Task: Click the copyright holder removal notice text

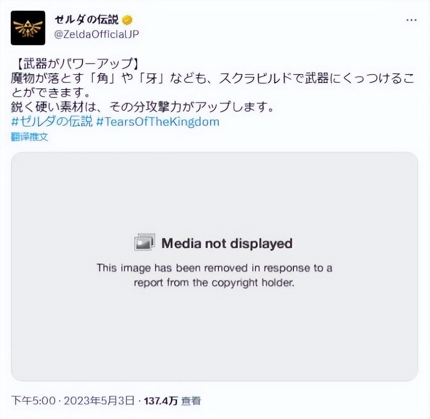Action: click(215, 275)
